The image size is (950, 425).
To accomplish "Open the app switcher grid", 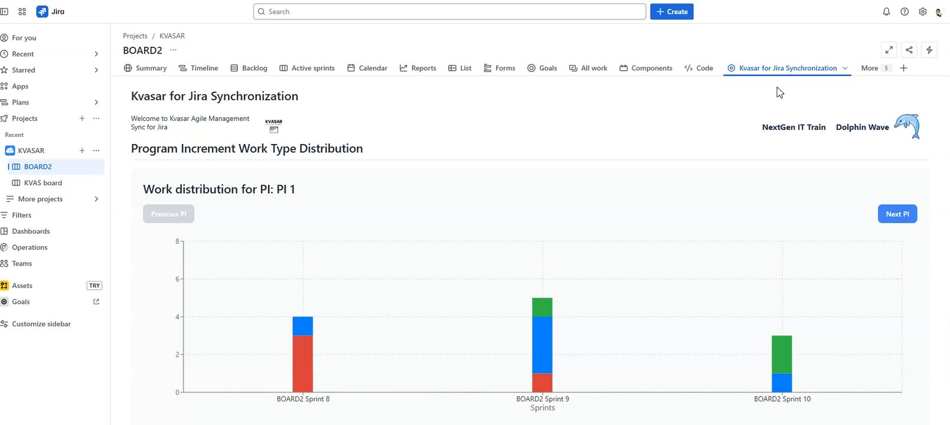I will pyautogui.click(x=22, y=12).
